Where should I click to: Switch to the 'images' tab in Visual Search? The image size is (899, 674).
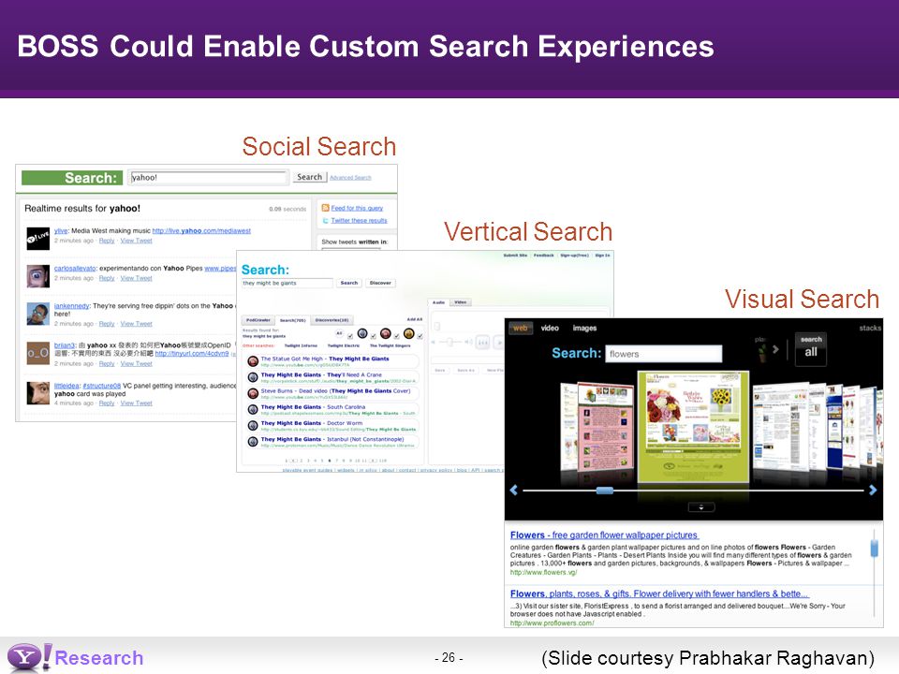click(x=584, y=328)
